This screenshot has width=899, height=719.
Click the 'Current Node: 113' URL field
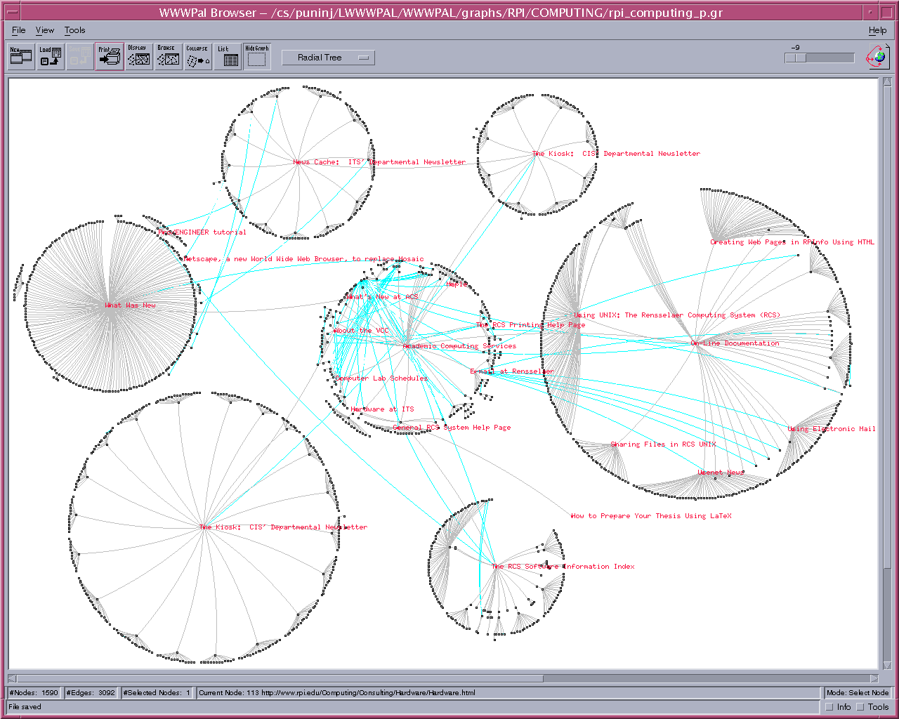tap(508, 693)
